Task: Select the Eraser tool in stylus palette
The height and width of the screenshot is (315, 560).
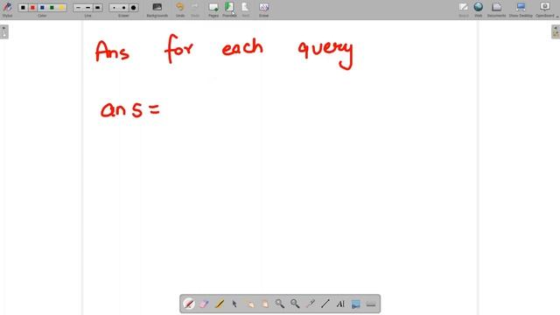Action: coord(204,304)
